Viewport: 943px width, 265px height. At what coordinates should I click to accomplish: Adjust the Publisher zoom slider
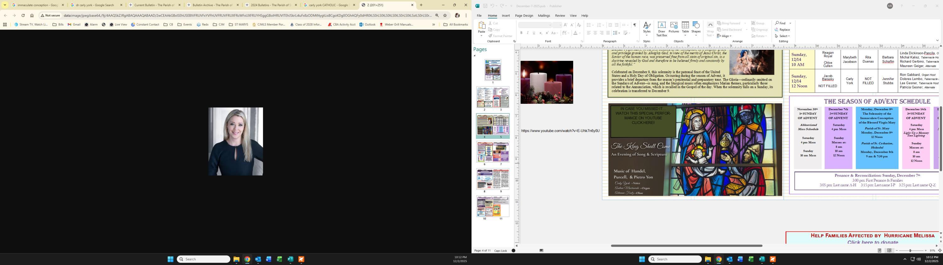pyautogui.click(x=911, y=251)
